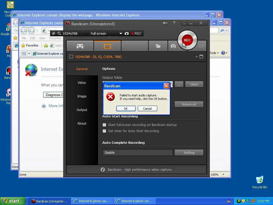The image size is (273, 205).
Task: Click the pause icon beside the REC button
Action: (x=201, y=46)
